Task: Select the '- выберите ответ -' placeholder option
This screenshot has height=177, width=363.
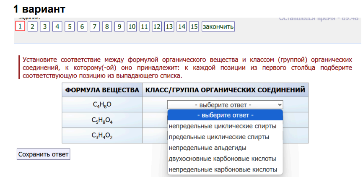Action: click(x=225, y=115)
